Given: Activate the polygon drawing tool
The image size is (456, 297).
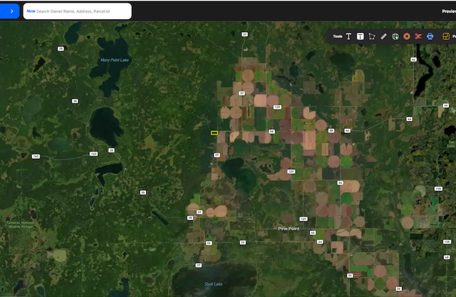Looking at the screenshot, I should tap(372, 36).
